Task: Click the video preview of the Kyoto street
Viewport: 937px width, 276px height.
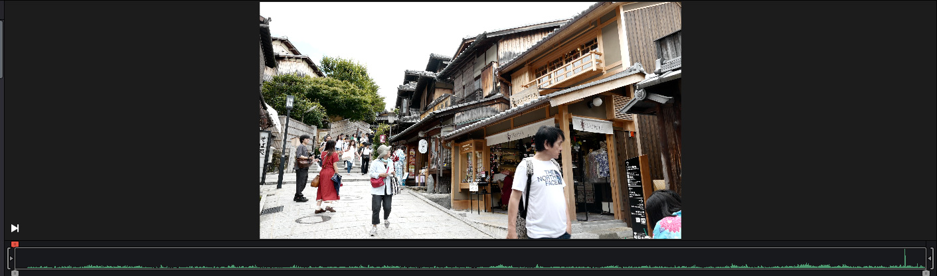Action: (470, 120)
